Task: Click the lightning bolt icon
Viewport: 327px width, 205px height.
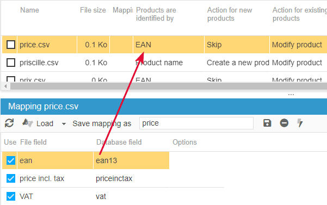Action: (x=300, y=123)
